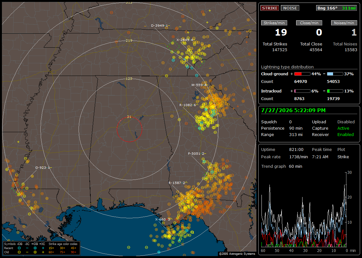This screenshot has width=362, height=258.
Task: Click the Trend graph 60 min label
Action: 282,166
